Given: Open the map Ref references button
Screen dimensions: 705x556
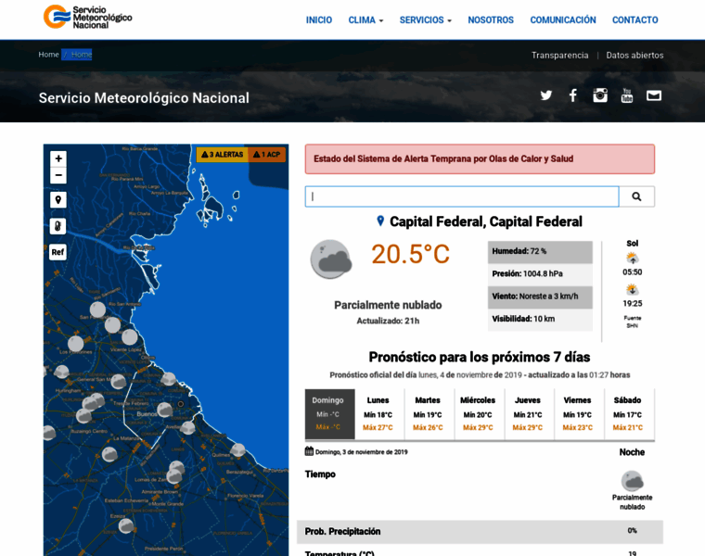Looking at the screenshot, I should [x=58, y=252].
